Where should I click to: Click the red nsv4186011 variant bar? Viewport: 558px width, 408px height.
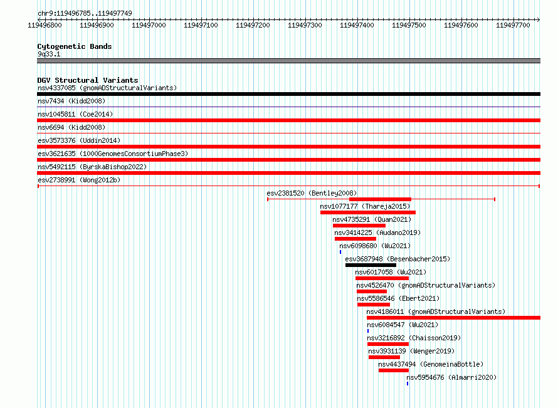click(454, 318)
